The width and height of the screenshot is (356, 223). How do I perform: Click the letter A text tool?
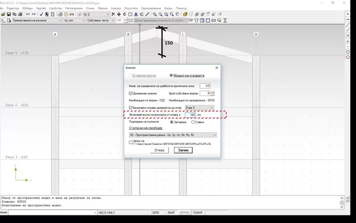point(347,14)
